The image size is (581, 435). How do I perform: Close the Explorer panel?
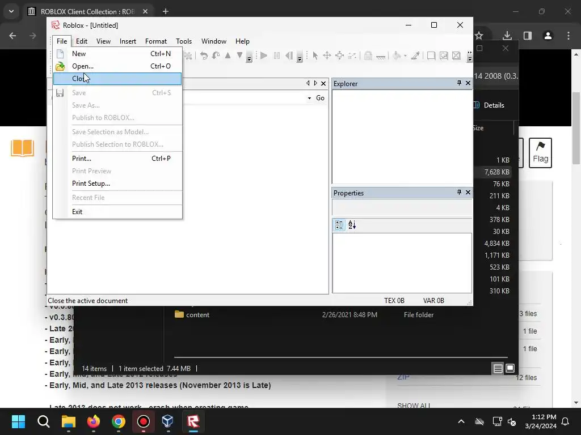coord(468,83)
